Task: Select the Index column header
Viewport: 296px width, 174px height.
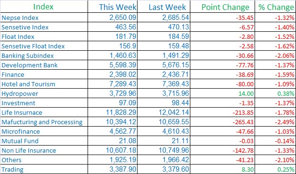Action: [43, 7]
